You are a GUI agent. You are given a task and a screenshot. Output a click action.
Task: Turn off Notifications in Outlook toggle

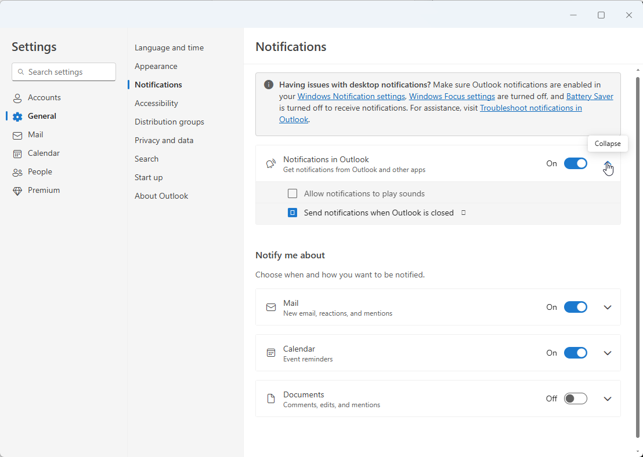point(575,163)
